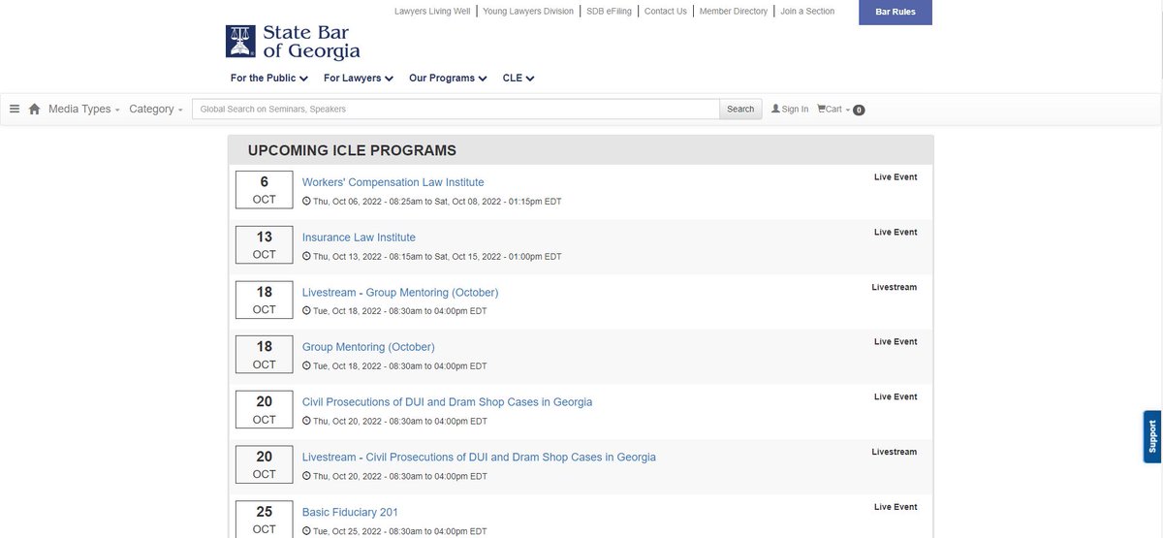This screenshot has height=538, width=1163.
Task: Open Livestream - Group Mentoring (October)
Action: (x=400, y=292)
